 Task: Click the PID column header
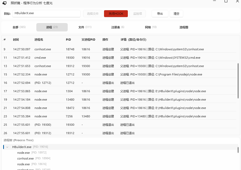pos(68,40)
